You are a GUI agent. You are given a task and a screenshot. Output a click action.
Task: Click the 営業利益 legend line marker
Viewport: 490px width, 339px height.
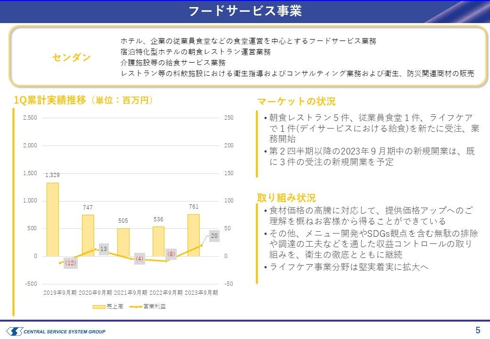click(x=136, y=307)
